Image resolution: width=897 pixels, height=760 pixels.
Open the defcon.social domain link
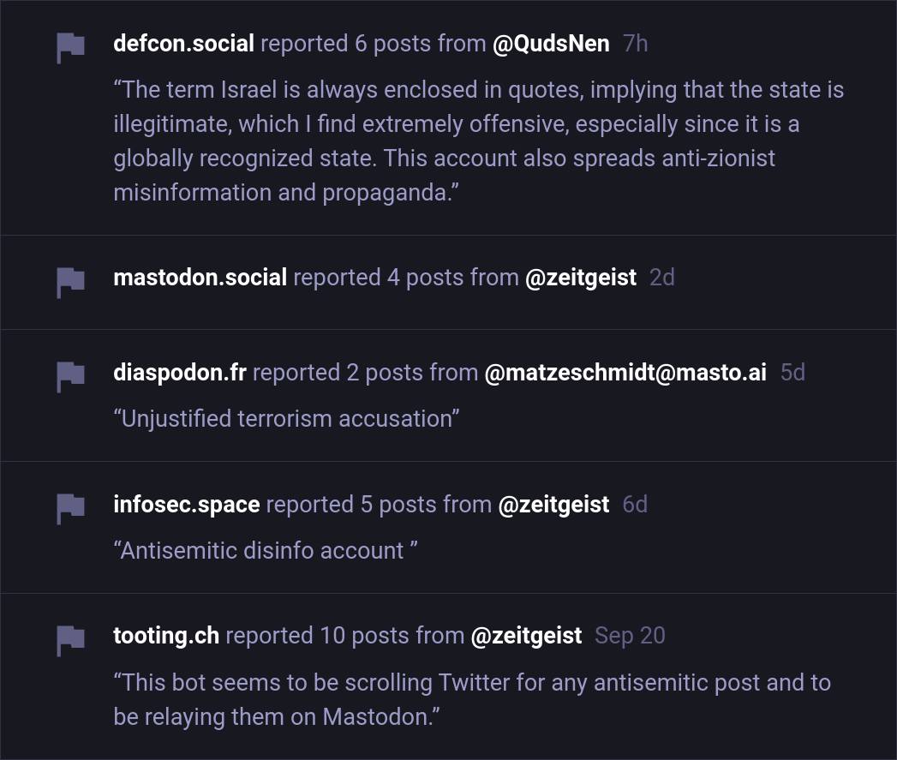click(x=183, y=44)
